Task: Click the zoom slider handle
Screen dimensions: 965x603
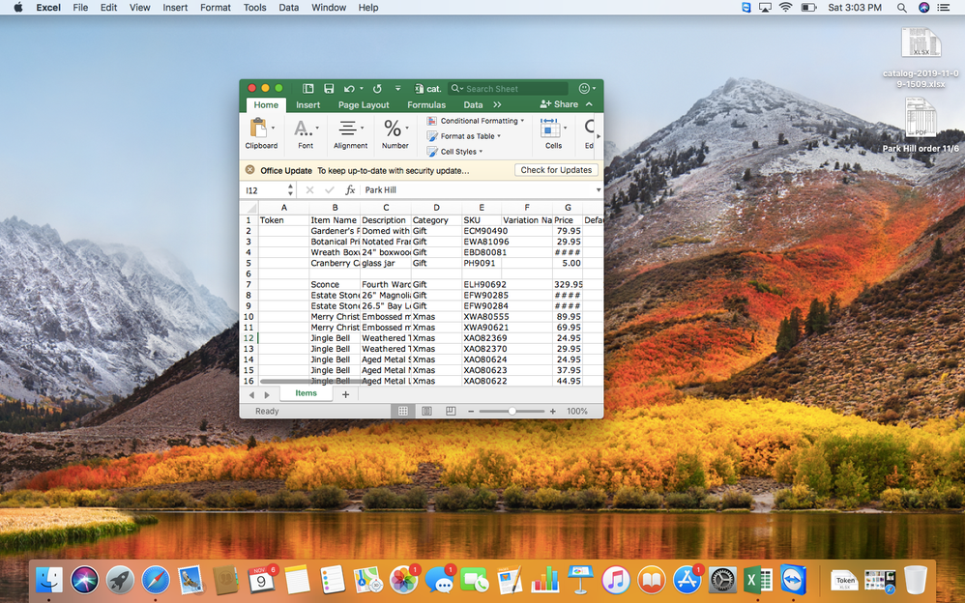Action: click(x=512, y=411)
